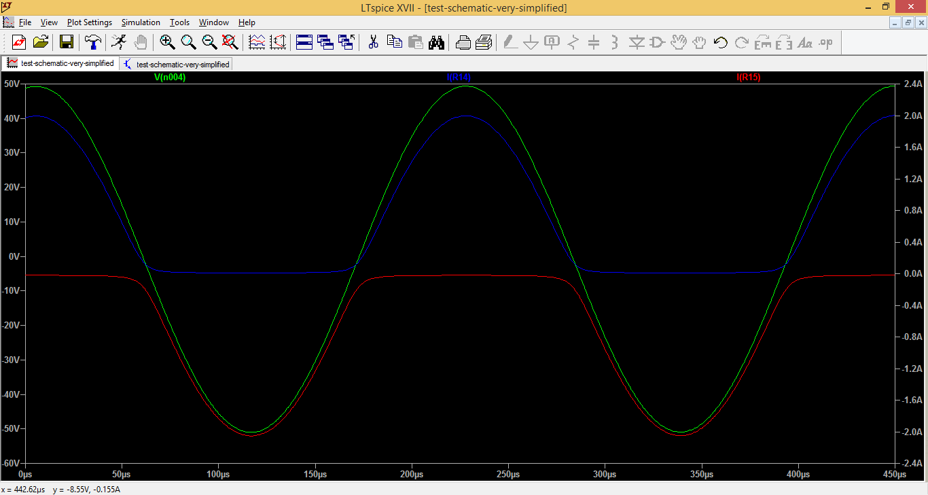Save with the floppy disk icon

click(67, 42)
